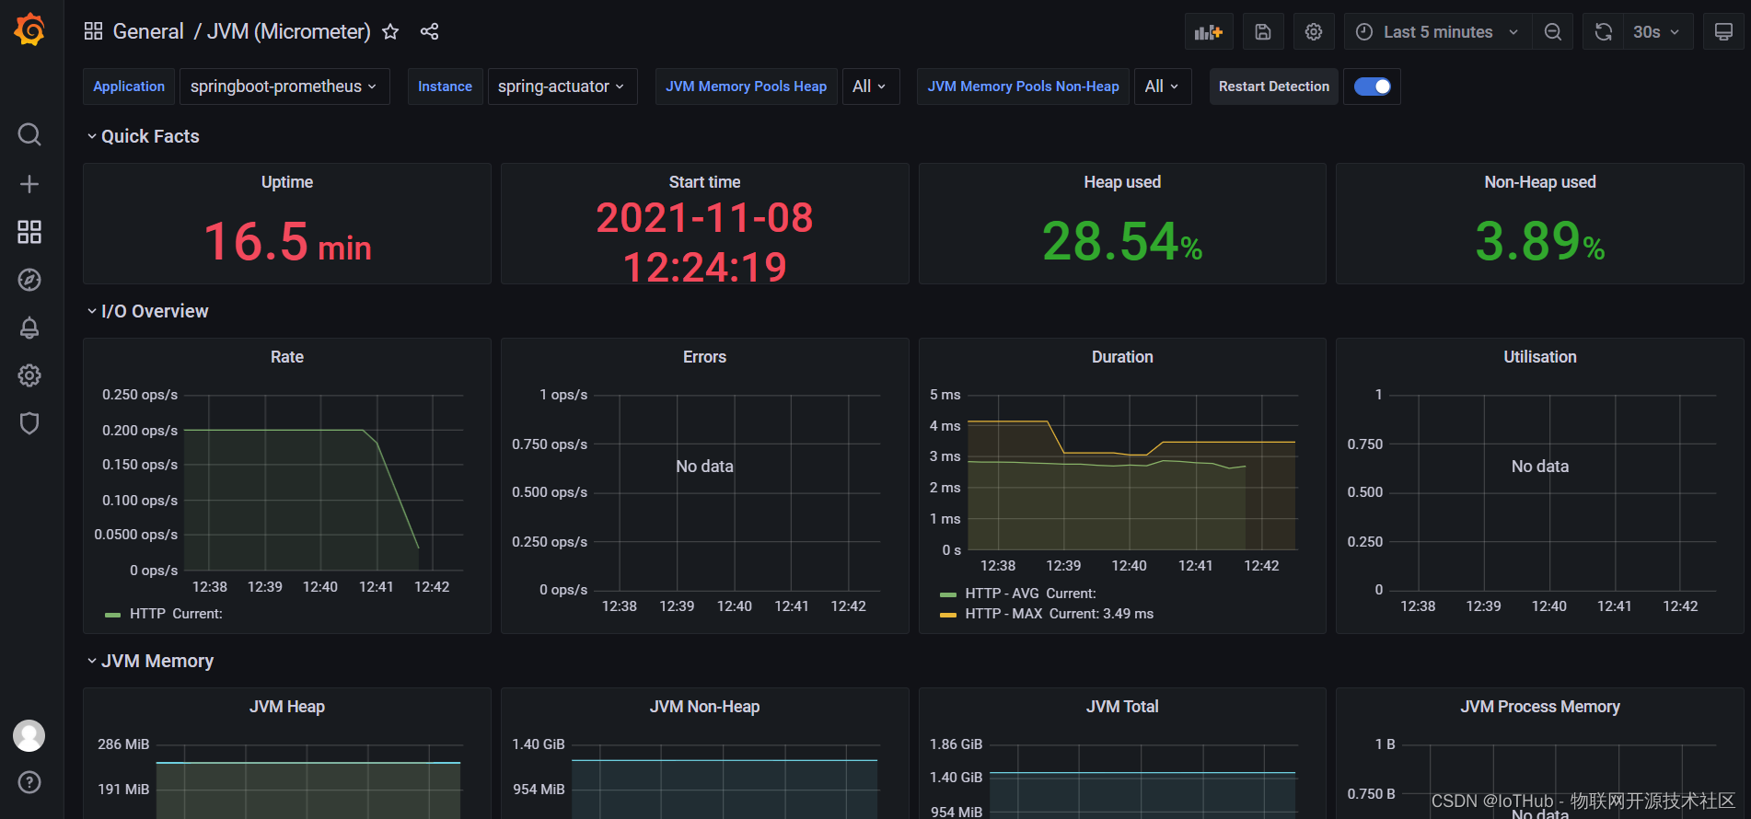
Task: Open the JVM Process Memory panel title
Action: click(1540, 707)
